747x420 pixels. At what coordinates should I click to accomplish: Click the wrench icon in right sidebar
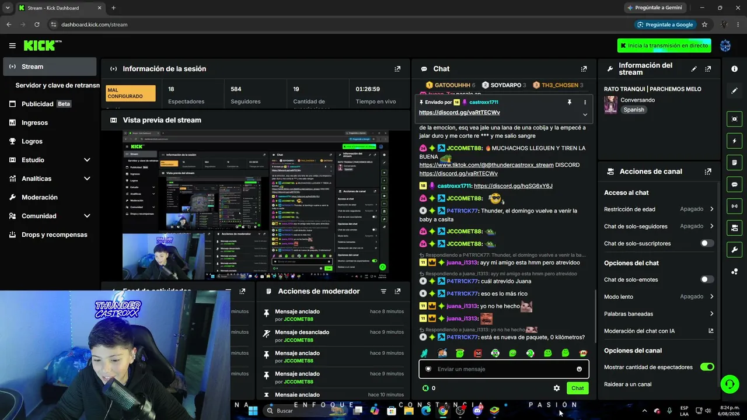pyautogui.click(x=734, y=250)
